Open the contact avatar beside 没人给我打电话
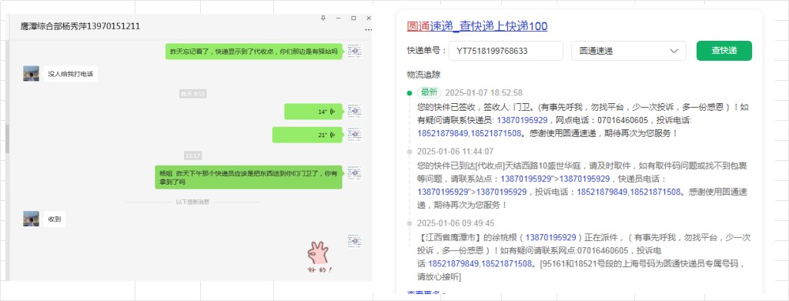 pyautogui.click(x=32, y=73)
